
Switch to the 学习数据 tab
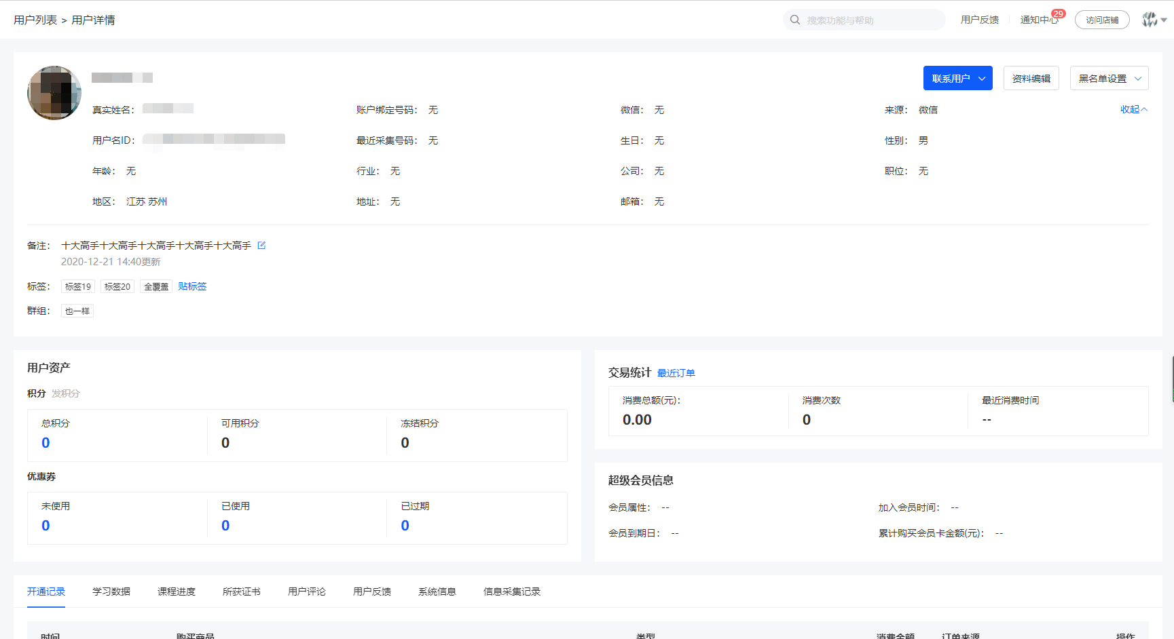[x=111, y=592]
